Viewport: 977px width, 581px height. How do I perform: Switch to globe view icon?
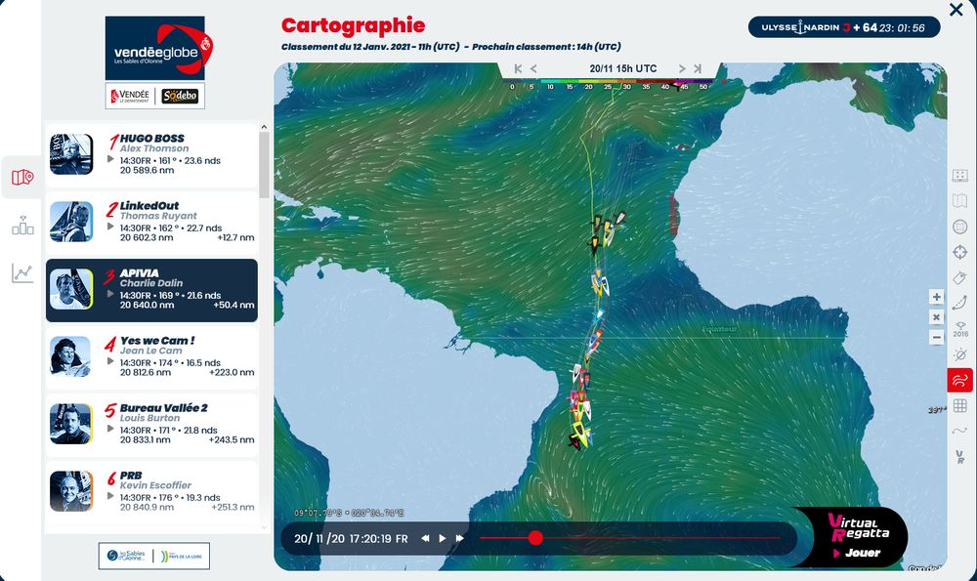(960, 227)
